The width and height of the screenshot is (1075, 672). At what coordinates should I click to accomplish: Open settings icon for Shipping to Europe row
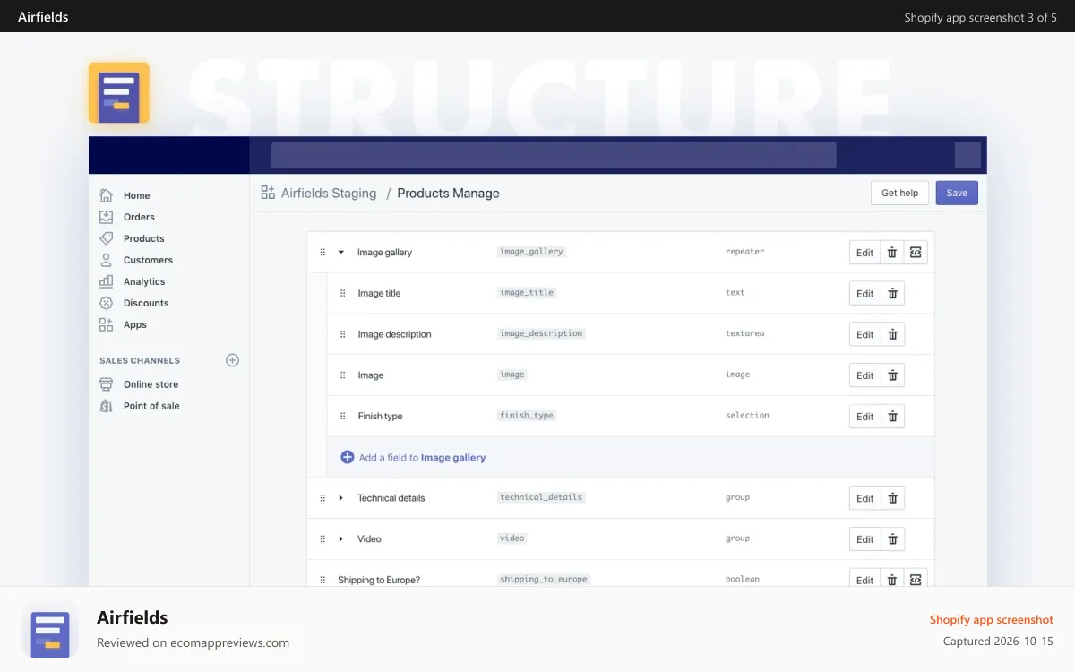[916, 580]
